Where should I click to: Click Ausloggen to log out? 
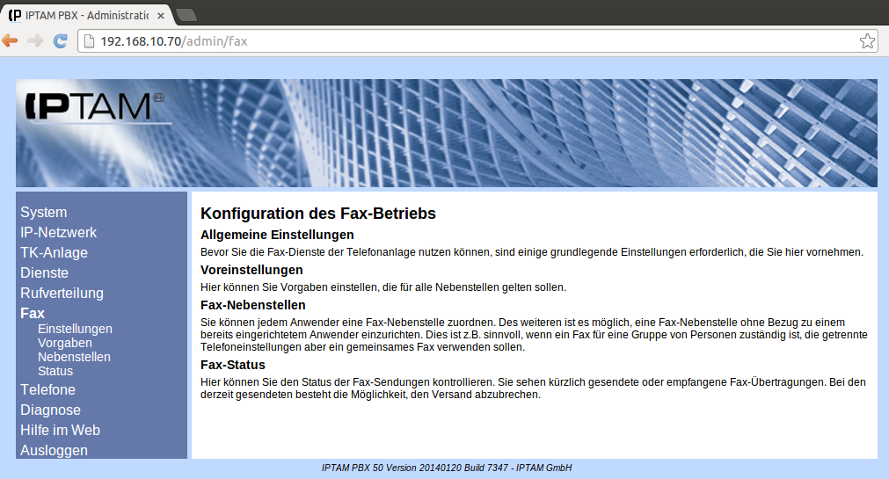pyautogui.click(x=55, y=450)
